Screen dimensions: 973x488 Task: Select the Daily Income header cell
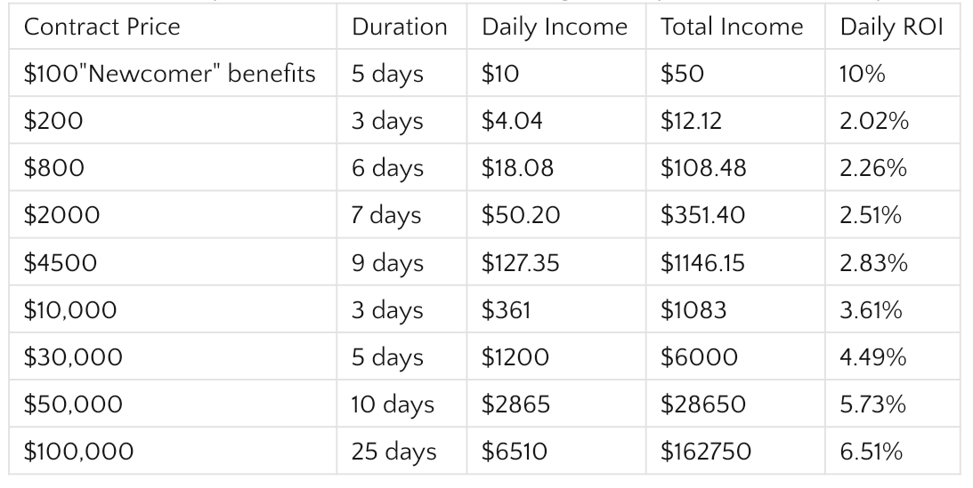point(554,27)
